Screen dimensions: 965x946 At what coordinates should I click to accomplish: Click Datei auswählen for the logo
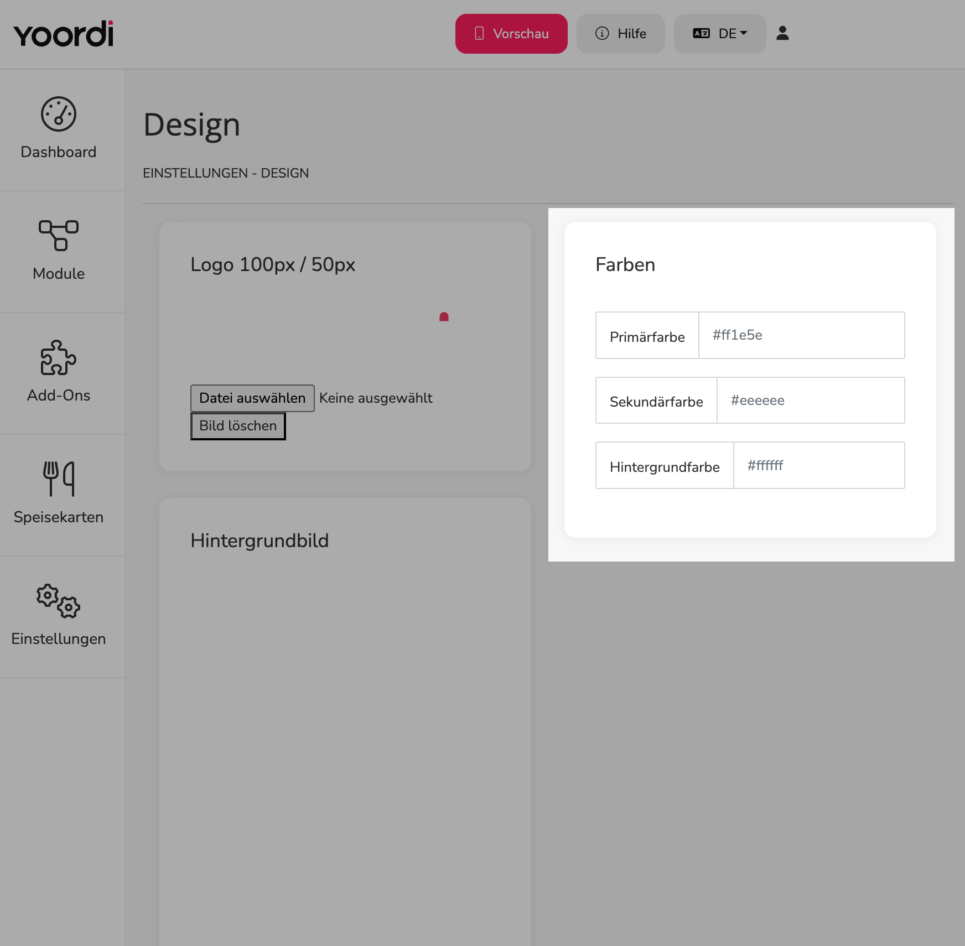click(252, 398)
